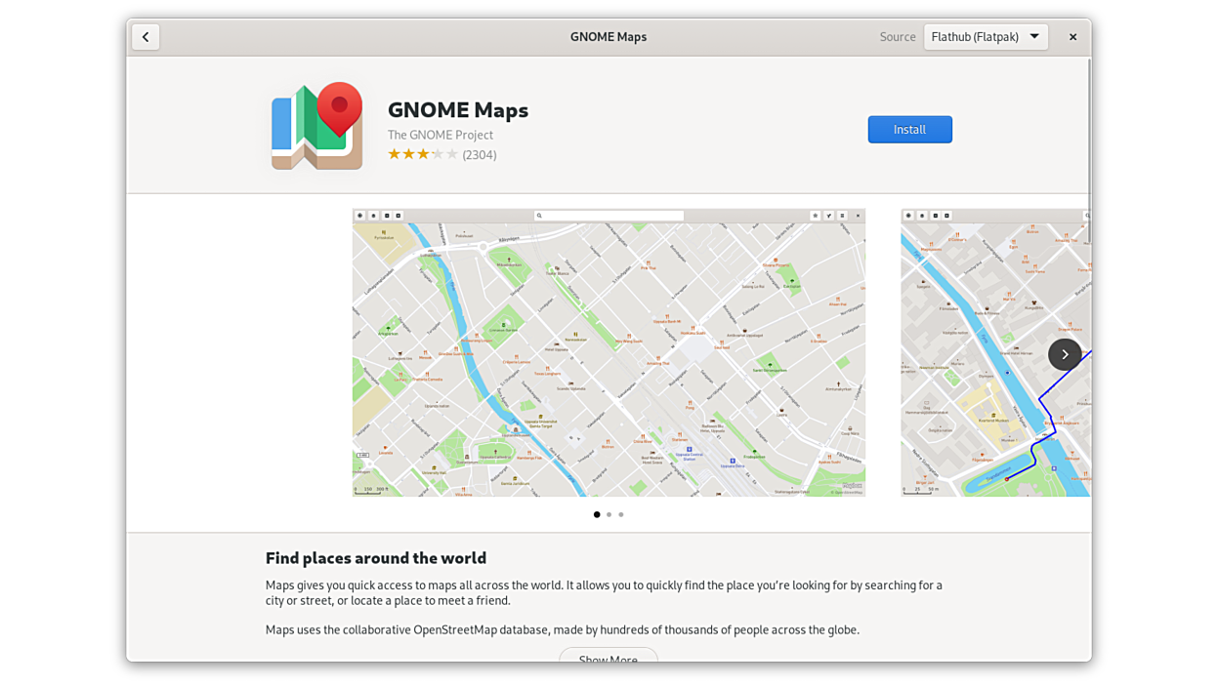1219x685 pixels.
Task: Click the fifth grey rating star
Action: [452, 154]
